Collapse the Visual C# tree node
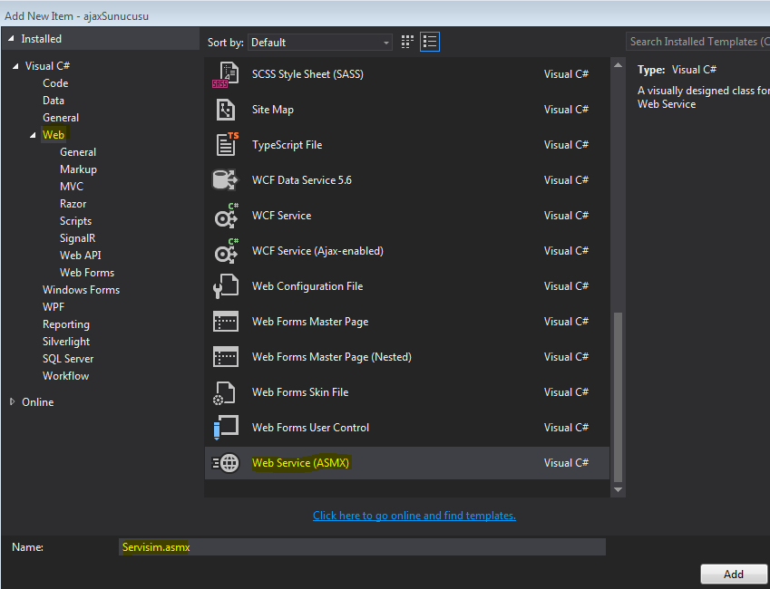Screen dimensions: 770x589 coord(15,66)
